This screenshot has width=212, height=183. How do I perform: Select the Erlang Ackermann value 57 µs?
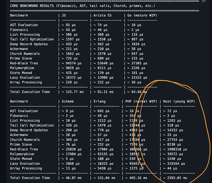[x=100, y=135]
